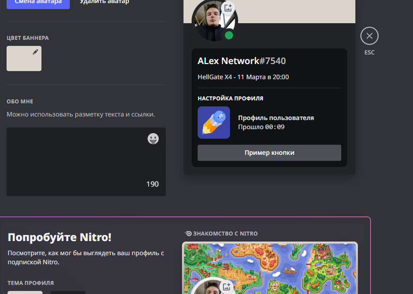Click the username 'ALex Network#7540'
The width and height of the screenshot is (413, 294).
(242, 61)
